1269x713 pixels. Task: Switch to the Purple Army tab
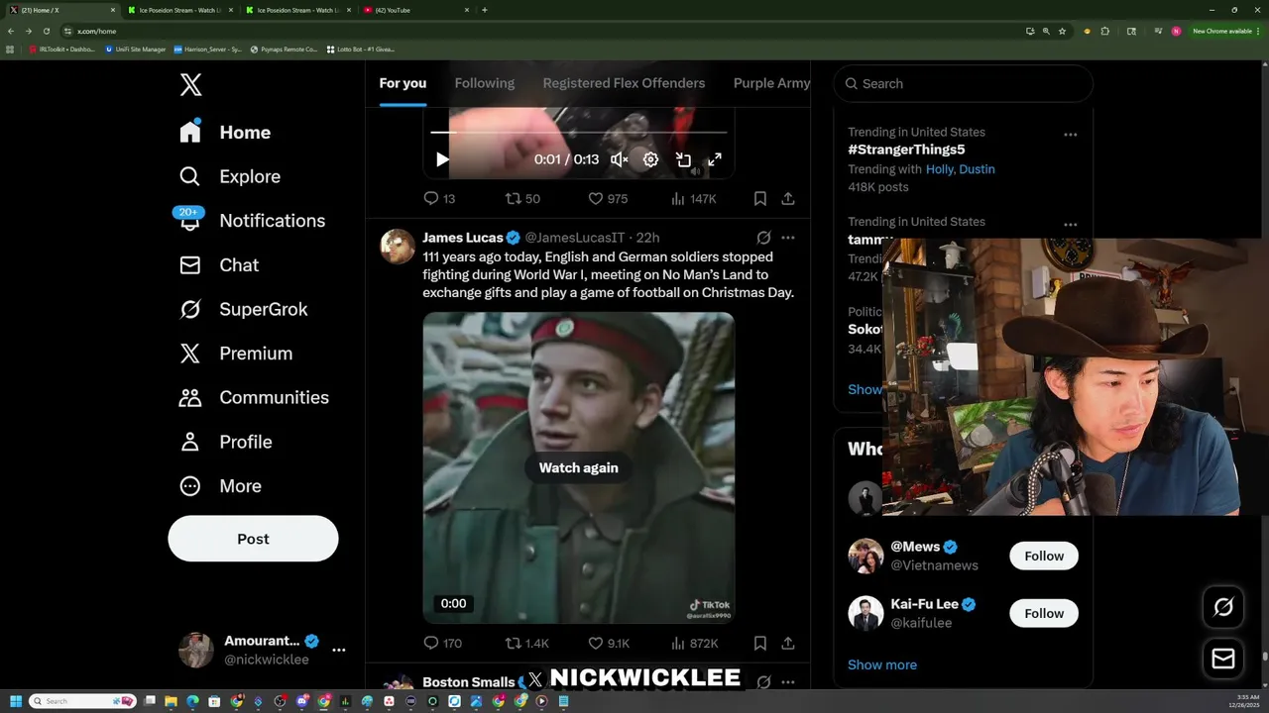(x=771, y=83)
